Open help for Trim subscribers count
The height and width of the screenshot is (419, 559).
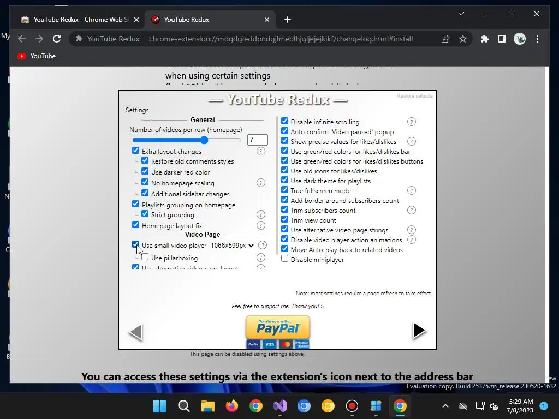coord(412,210)
